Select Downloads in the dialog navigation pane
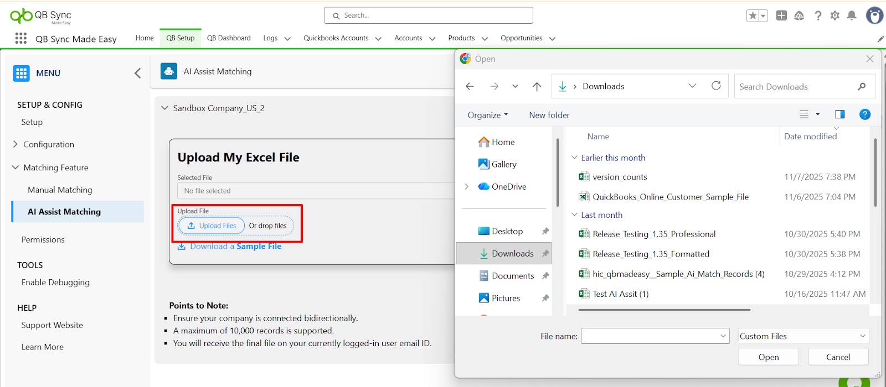 pos(503,253)
